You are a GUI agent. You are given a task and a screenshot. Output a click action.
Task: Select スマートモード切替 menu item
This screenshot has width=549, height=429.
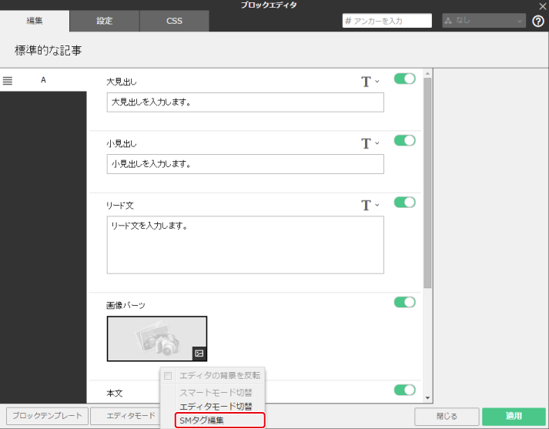216,393
